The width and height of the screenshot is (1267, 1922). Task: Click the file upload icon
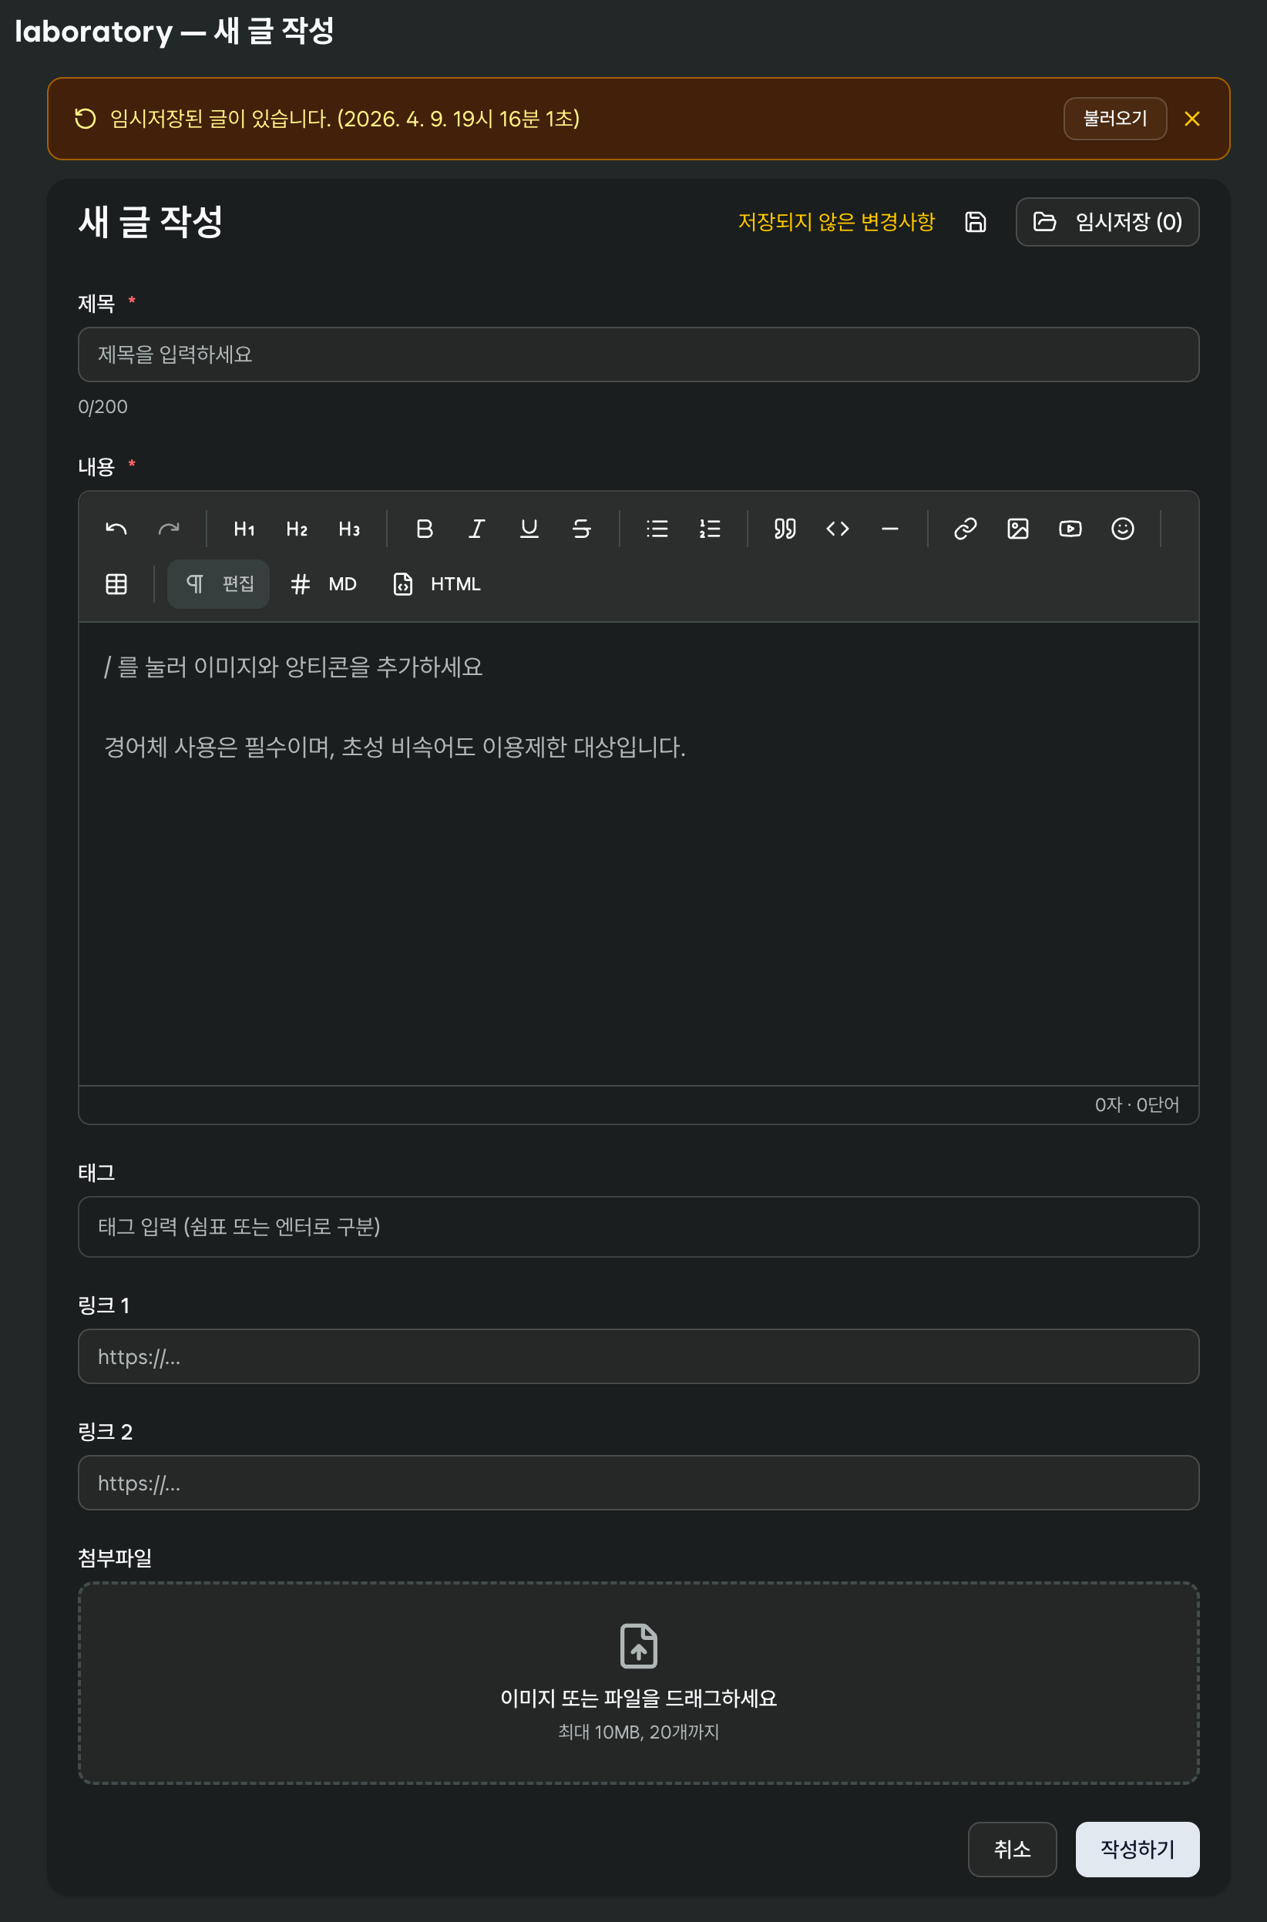[x=638, y=1645]
